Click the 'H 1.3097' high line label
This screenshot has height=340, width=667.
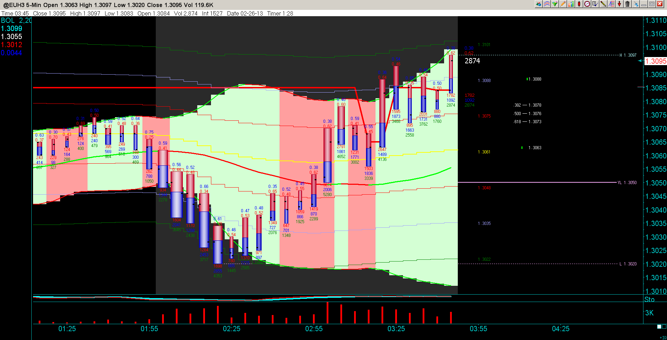628,55
